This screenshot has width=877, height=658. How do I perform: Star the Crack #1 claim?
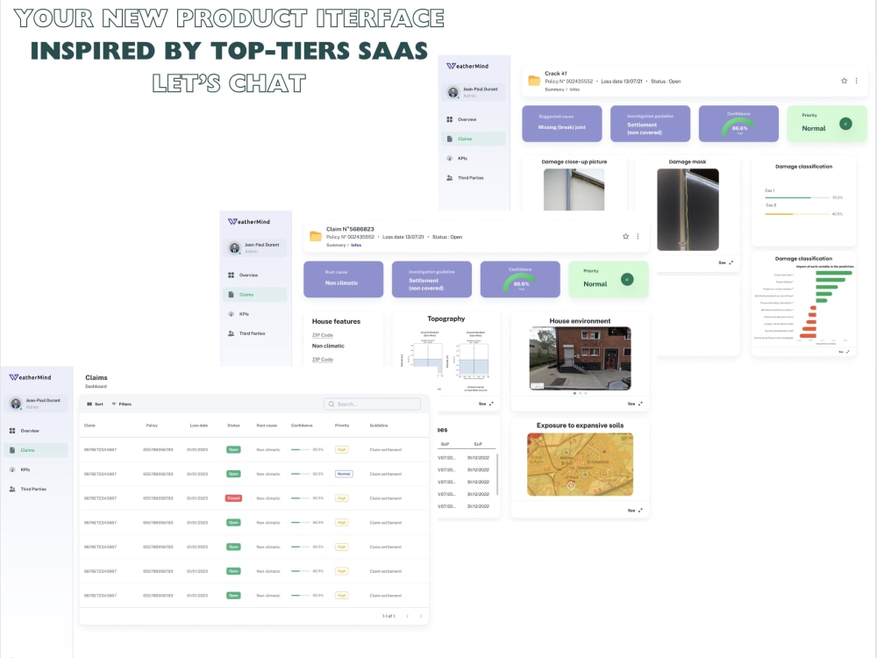pos(844,81)
